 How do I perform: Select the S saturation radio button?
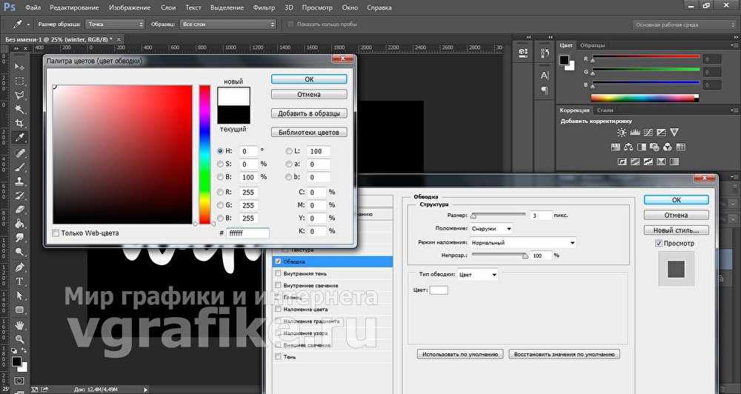click(220, 164)
